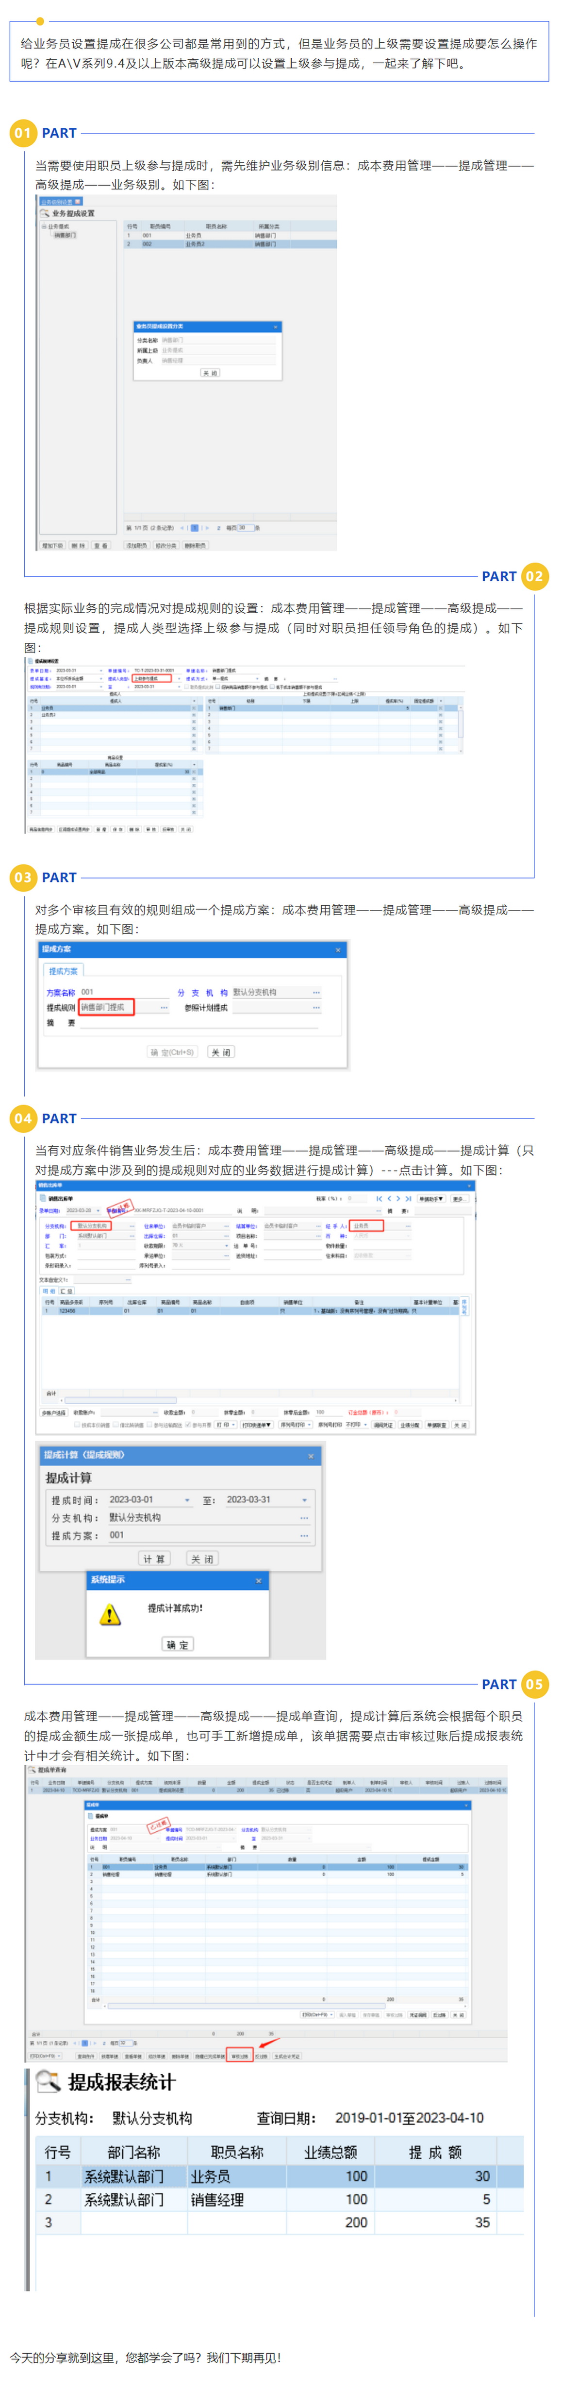562x2392 pixels.
Task: Click the ellipsis next to 分支机构 in 提成计算
Action: pyautogui.click(x=303, y=1518)
